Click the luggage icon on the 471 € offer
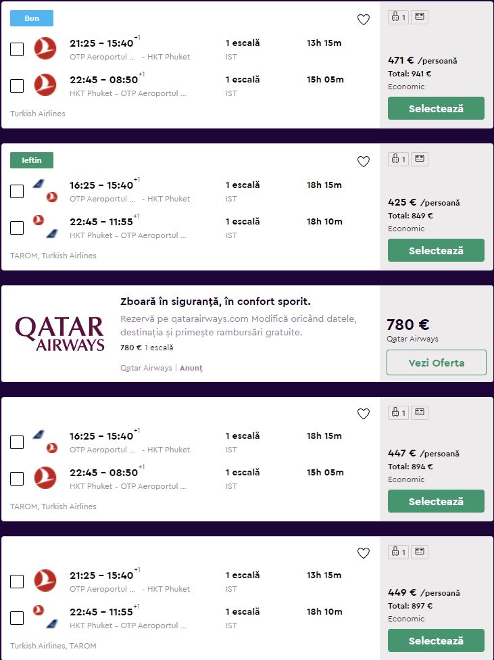 [398, 18]
